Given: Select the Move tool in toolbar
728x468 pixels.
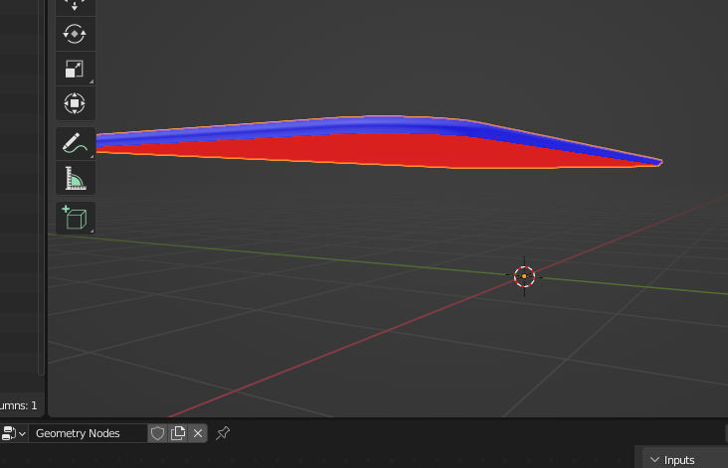Looking at the screenshot, I should pos(76,6).
